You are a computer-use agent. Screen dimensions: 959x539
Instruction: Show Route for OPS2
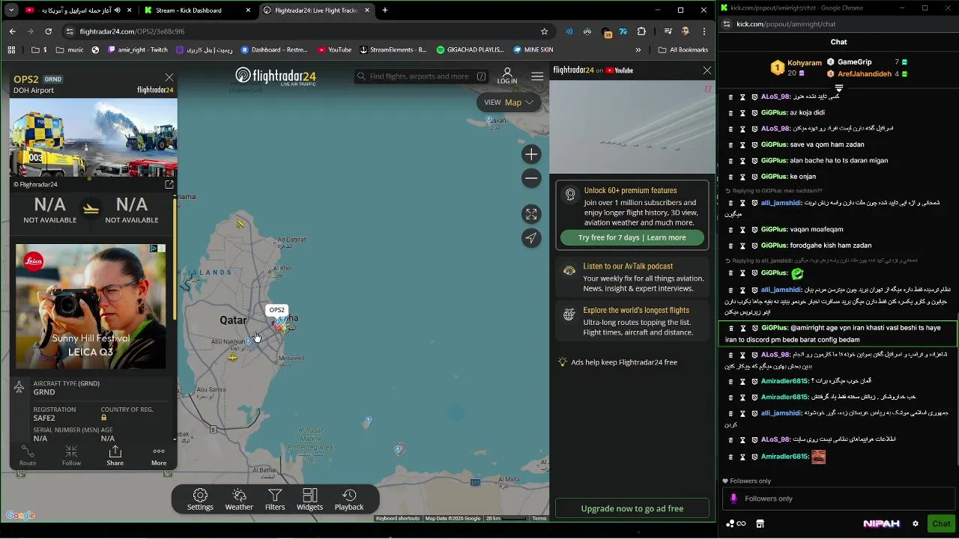click(x=28, y=455)
